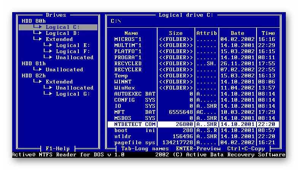
Task: Click the Logical drive C: panel title
Action: click(186, 15)
